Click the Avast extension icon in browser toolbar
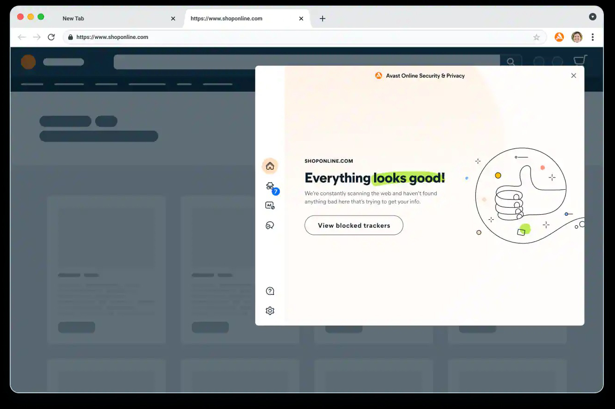This screenshot has width=615, height=409. click(559, 37)
